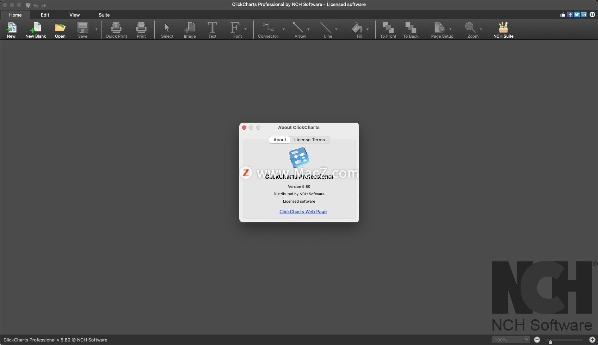
Task: Click the title bar redo arrow
Action: [x=44, y=5]
